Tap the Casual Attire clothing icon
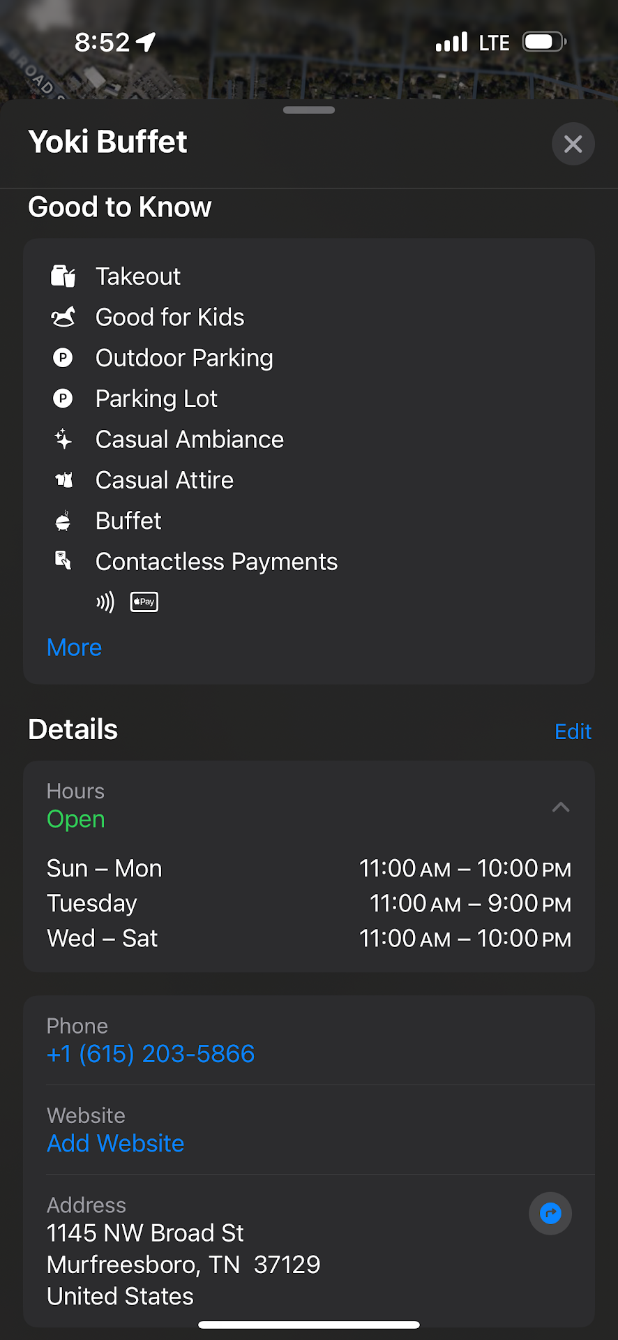 (x=63, y=480)
